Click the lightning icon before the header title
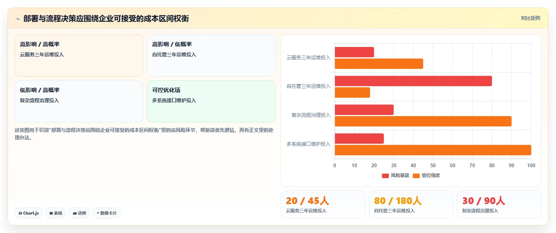This screenshot has width=556, height=233. (18, 19)
